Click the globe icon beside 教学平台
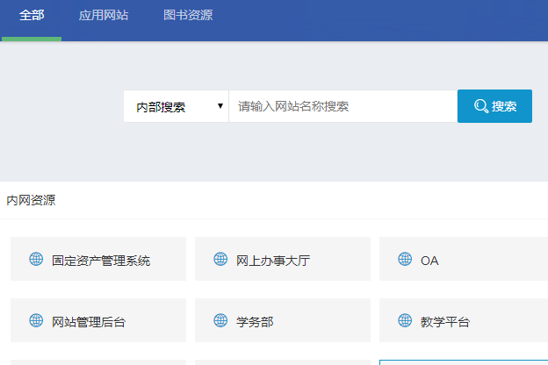The image size is (548, 365). tap(405, 320)
